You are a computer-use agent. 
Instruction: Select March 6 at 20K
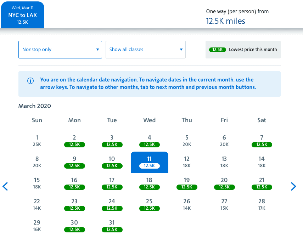224,141
